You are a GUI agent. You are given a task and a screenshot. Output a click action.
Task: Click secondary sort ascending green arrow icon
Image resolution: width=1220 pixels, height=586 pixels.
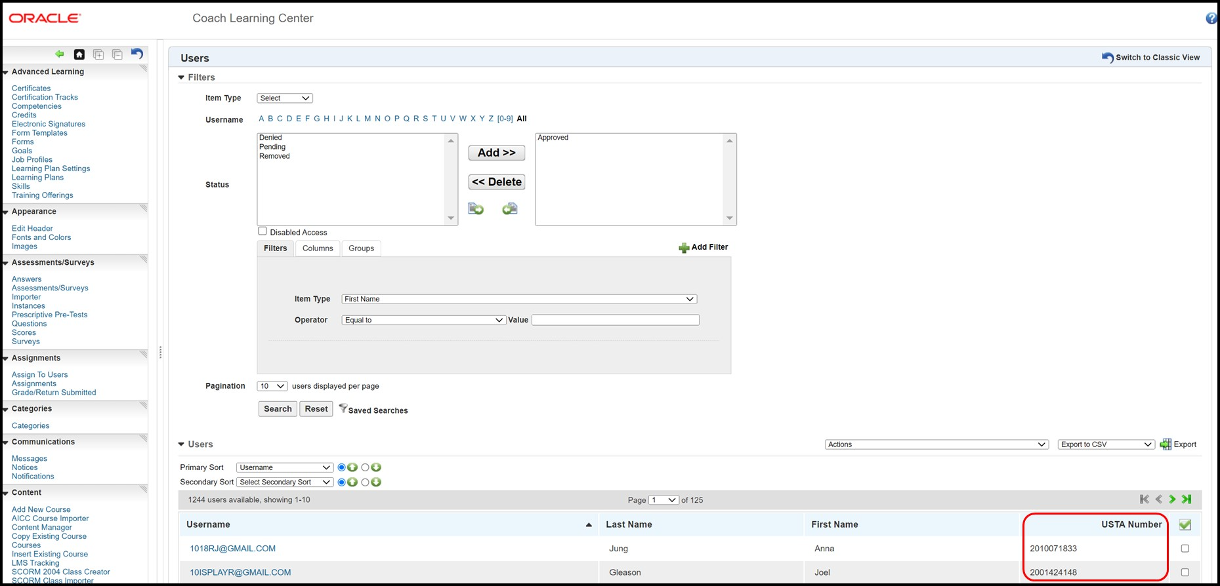[352, 482]
